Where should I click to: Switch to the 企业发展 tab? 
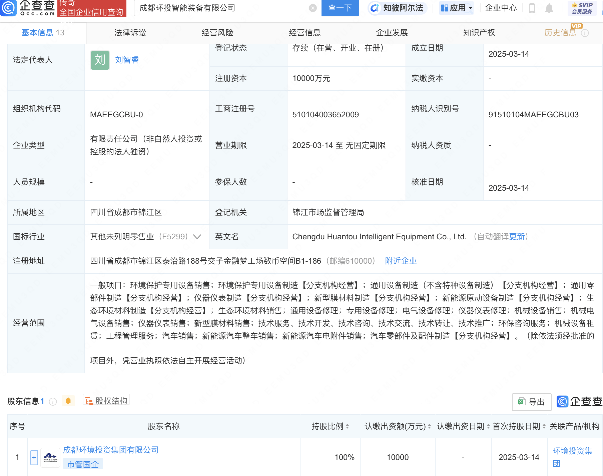392,33
